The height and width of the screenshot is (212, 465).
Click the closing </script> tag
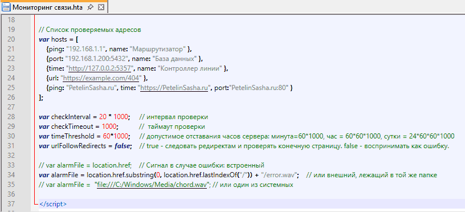pyautogui.click(x=53, y=204)
